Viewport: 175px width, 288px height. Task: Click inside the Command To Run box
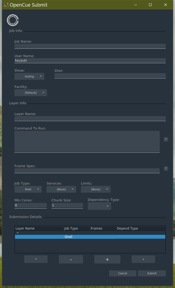click(x=87, y=142)
